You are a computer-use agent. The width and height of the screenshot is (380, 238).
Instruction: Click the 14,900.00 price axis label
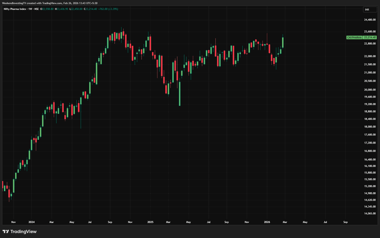point(370,193)
